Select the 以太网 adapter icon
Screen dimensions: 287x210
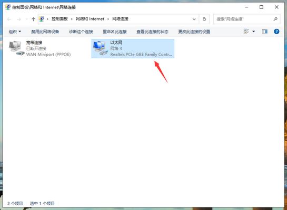pos(100,48)
